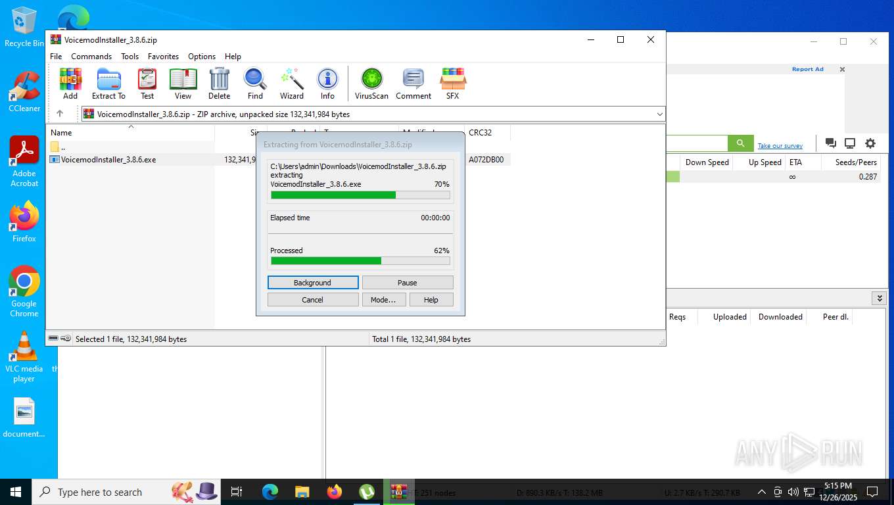Click WinRAR taskbar icon

point(398,492)
